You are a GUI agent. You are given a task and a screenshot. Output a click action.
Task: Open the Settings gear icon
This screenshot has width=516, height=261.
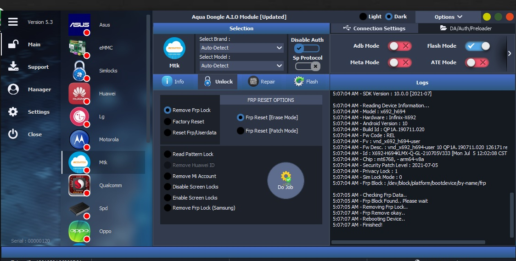point(13,112)
